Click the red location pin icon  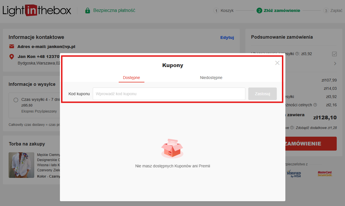[12, 57]
